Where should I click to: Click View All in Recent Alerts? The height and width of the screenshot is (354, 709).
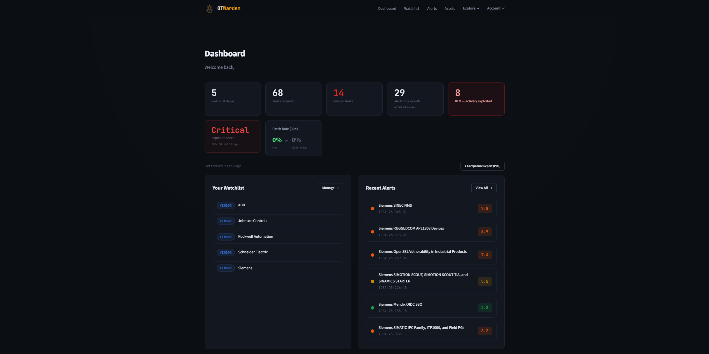(484, 188)
